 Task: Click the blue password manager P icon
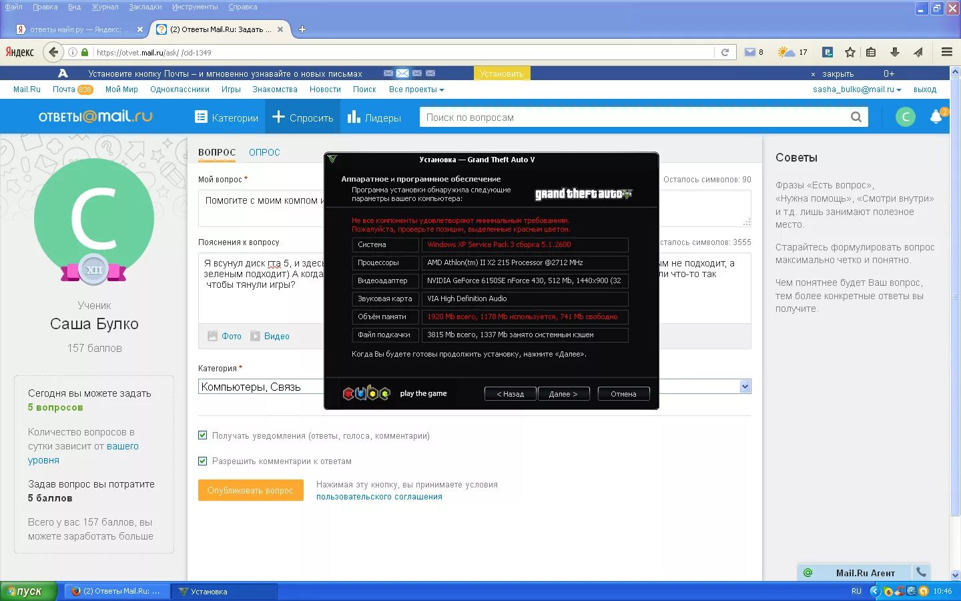pos(828,52)
